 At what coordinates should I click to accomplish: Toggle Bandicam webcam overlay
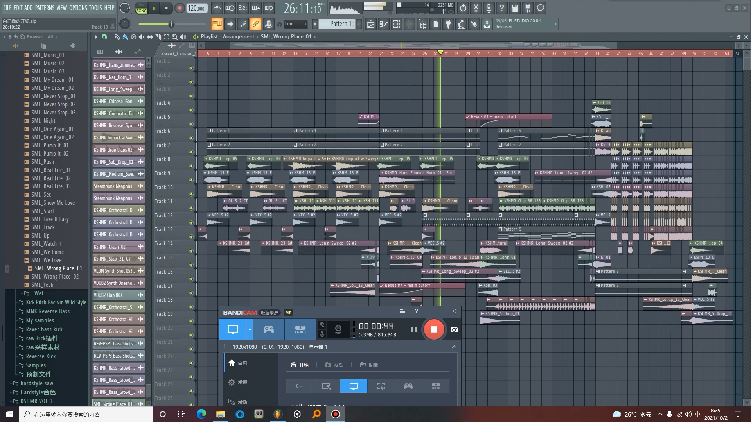(x=338, y=329)
